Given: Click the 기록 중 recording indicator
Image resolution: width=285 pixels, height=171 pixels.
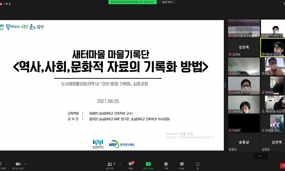Looking at the screenshot, I should (x=5, y=4).
